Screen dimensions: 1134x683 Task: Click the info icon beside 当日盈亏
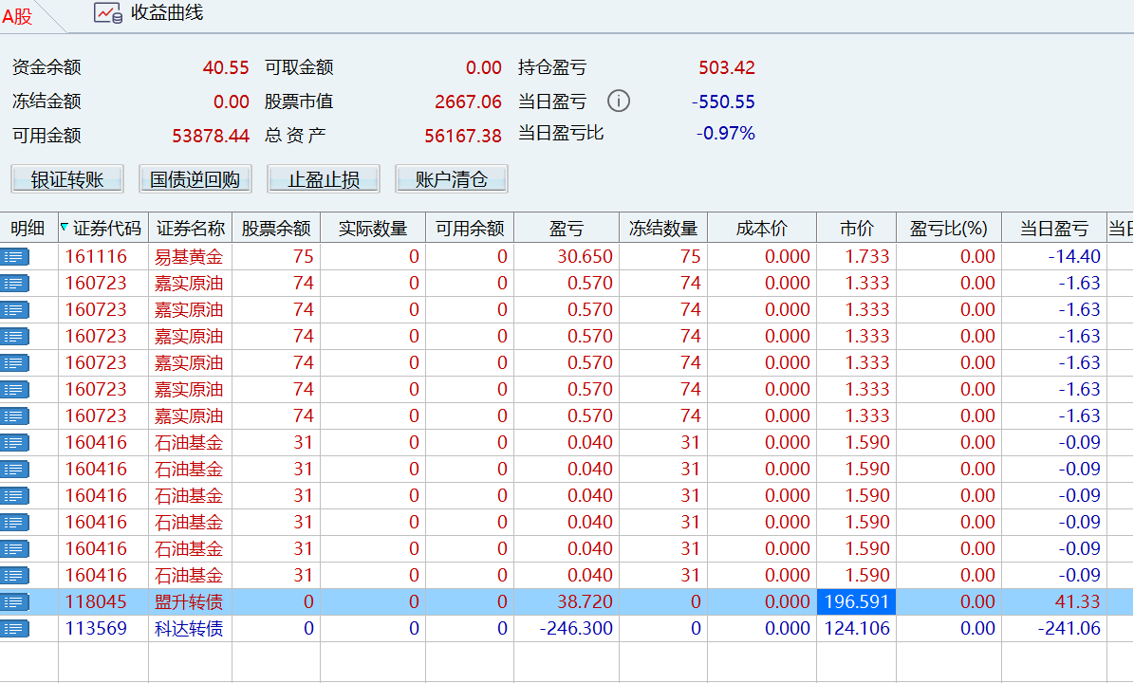[x=619, y=101]
